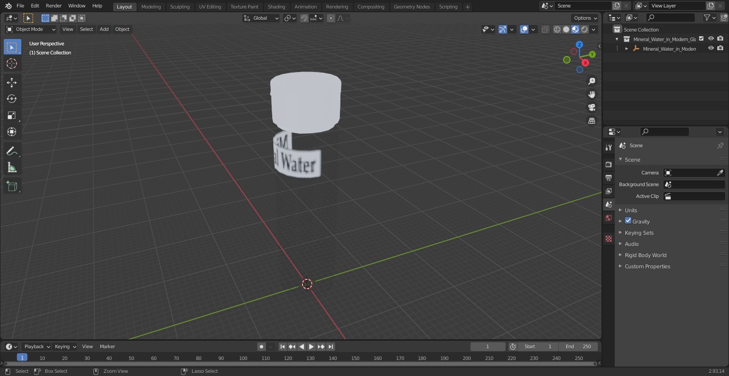Disable rendering for Mineral_Water_in_Modern_Gla collection
The height and width of the screenshot is (376, 729).
pyautogui.click(x=720, y=38)
